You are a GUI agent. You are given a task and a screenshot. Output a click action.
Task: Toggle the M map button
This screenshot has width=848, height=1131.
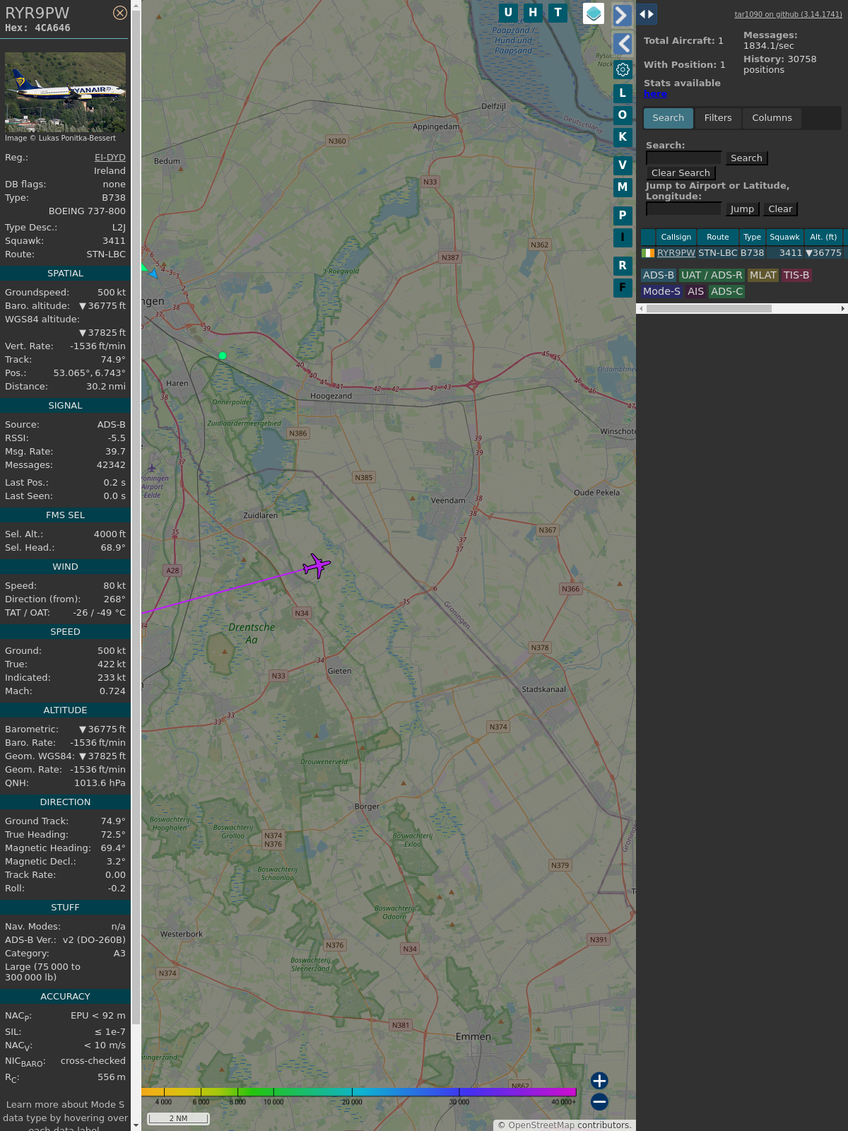(623, 187)
